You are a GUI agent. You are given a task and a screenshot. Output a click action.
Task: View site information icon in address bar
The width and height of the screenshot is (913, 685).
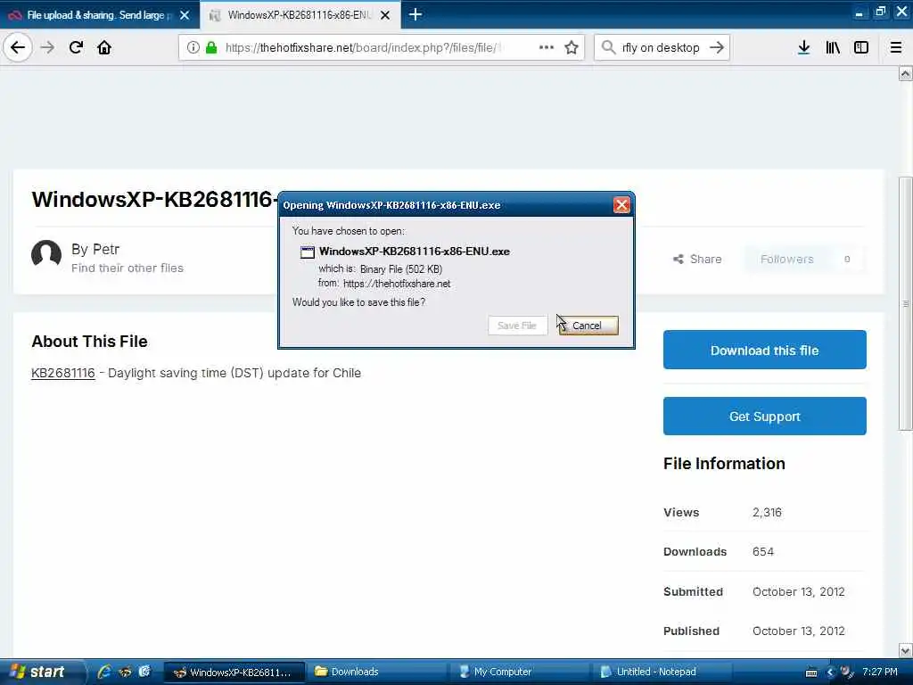click(x=193, y=48)
